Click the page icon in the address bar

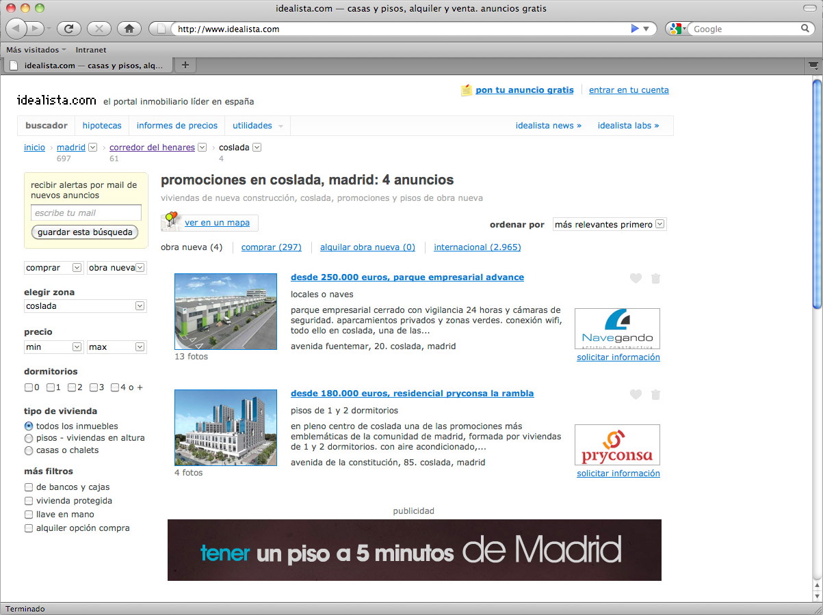point(161,29)
